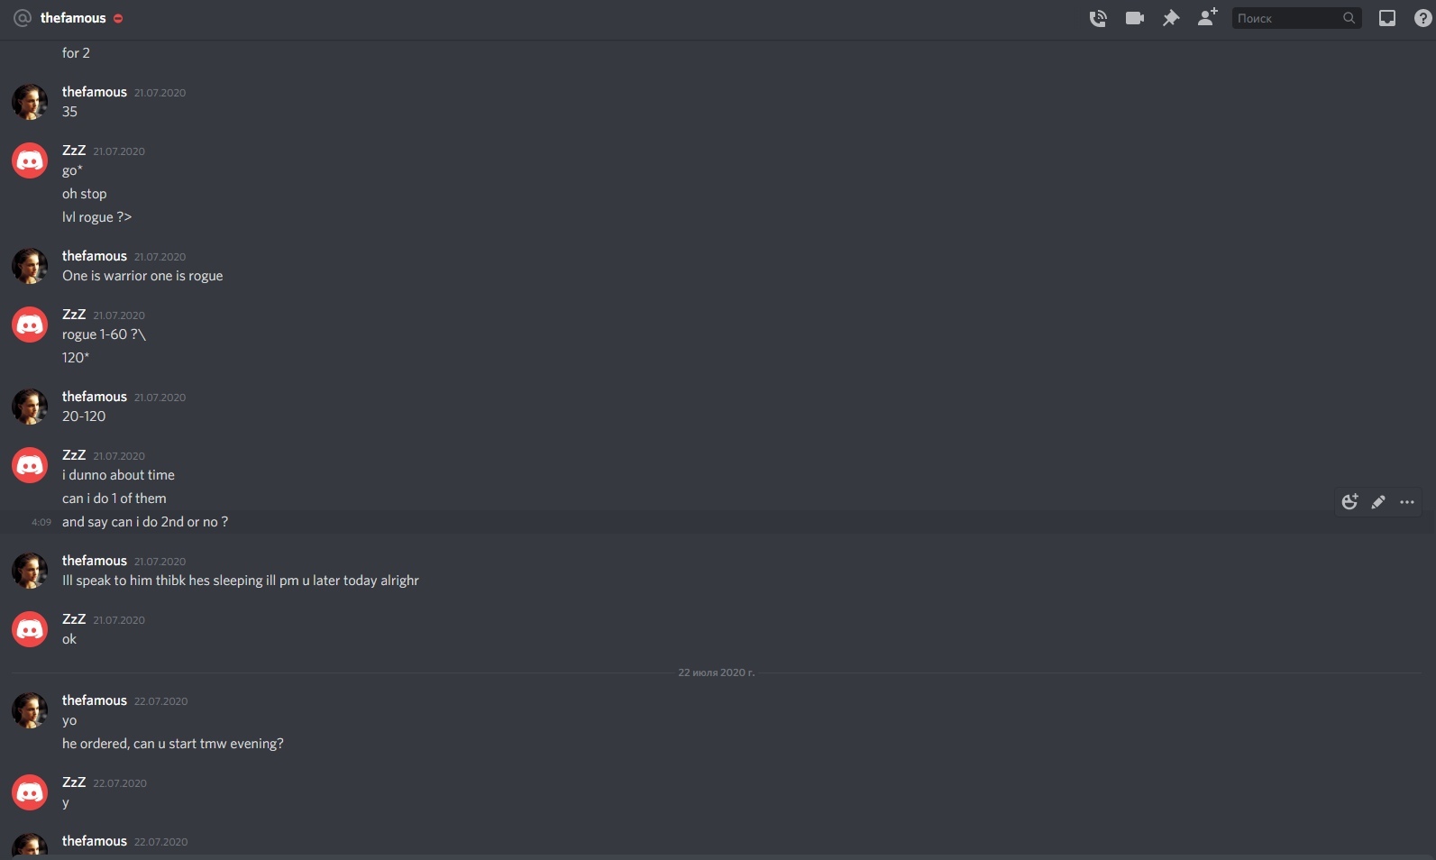Open more options for hovered message
This screenshot has width=1436, height=860.
[1407, 502]
